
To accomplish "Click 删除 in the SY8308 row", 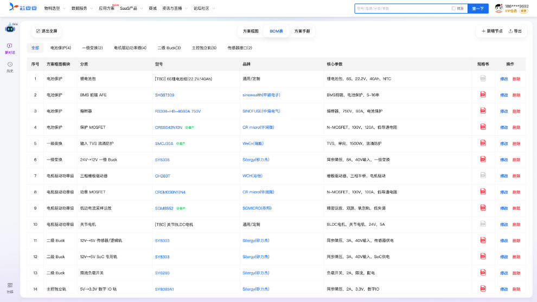I will pyautogui.click(x=516, y=160).
